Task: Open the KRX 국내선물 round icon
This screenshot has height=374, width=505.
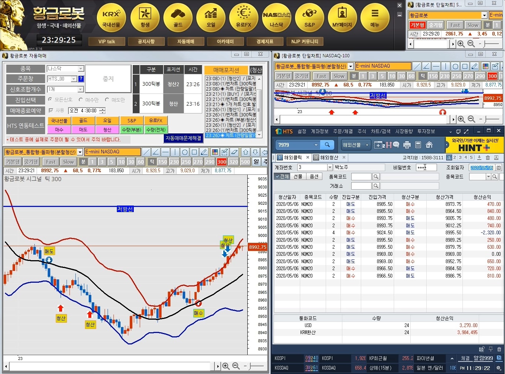Action: pyautogui.click(x=111, y=18)
